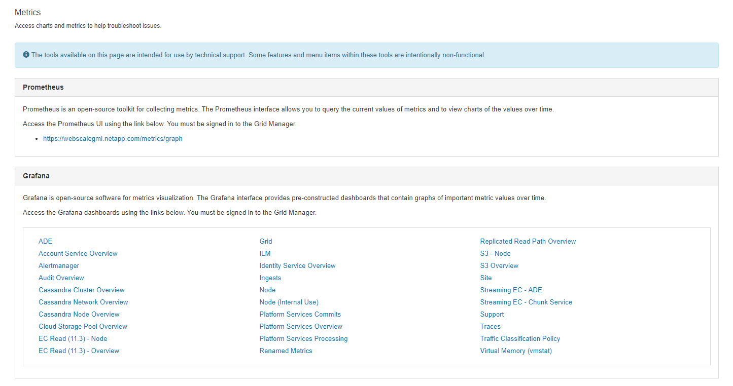
Task: Open Streaming EC - Chunk Service dashboard
Action: tap(526, 302)
